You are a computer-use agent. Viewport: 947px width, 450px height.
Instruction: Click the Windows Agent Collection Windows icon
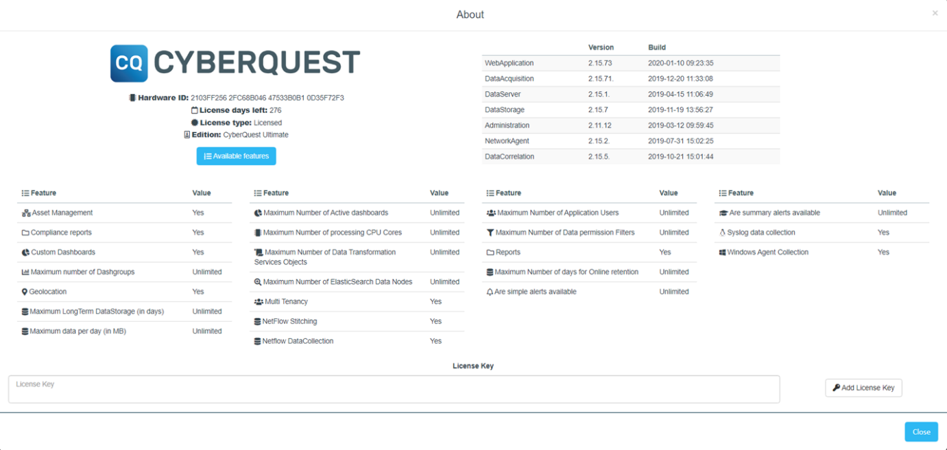tap(723, 253)
